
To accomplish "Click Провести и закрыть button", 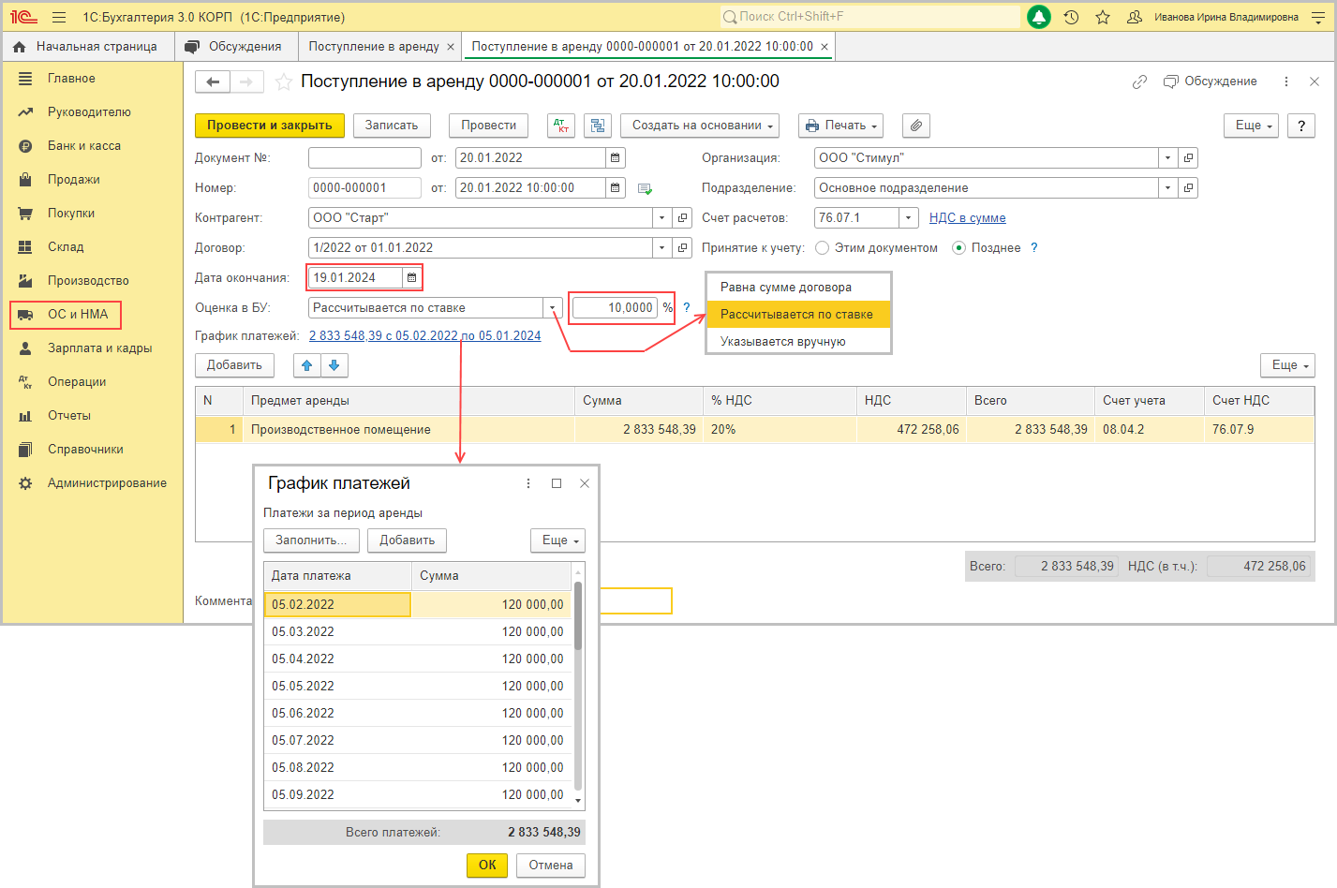I will 270,126.
